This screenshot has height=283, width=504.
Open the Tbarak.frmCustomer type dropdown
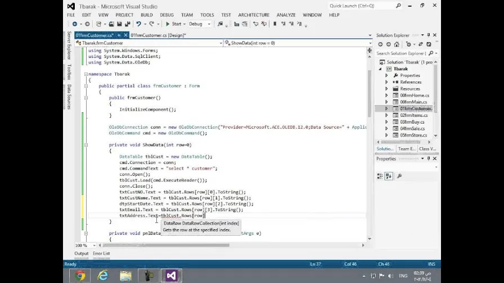221,43
